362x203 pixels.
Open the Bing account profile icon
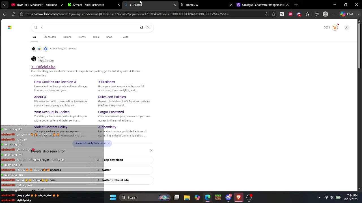(x=347, y=27)
